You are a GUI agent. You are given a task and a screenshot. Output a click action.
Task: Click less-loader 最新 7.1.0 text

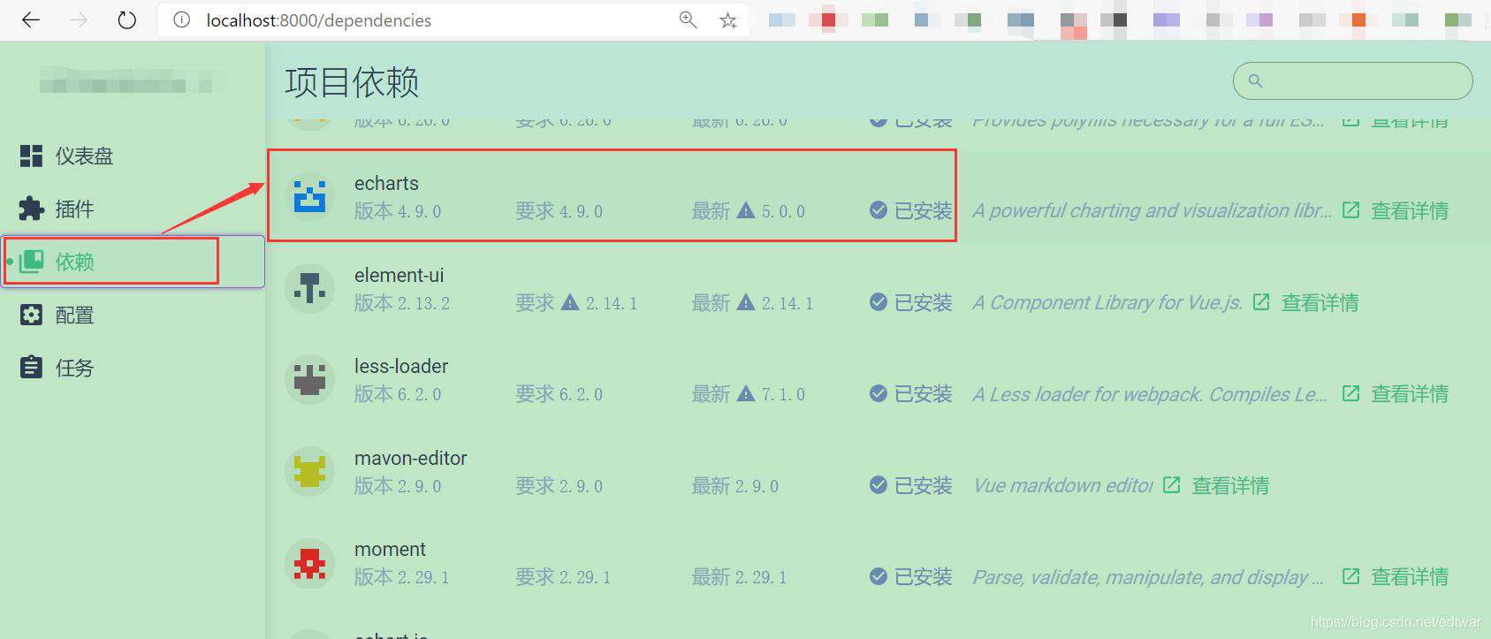click(749, 394)
